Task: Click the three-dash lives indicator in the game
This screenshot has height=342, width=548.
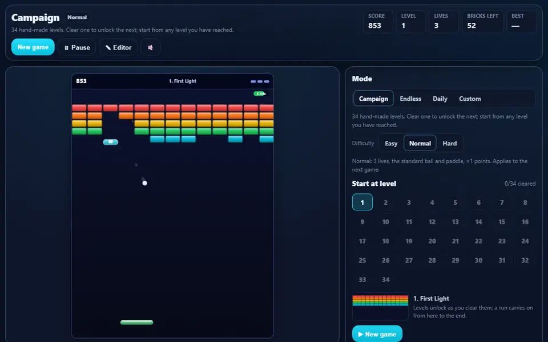Action: (260, 82)
